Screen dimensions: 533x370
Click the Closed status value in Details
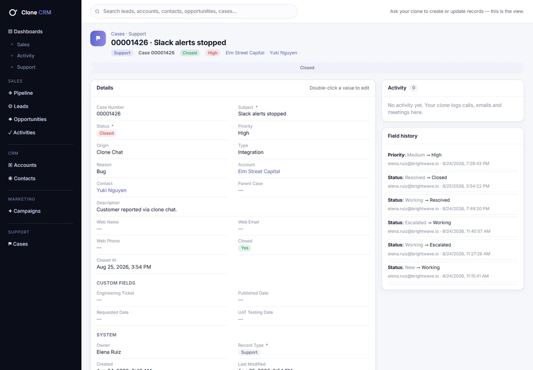click(x=107, y=133)
